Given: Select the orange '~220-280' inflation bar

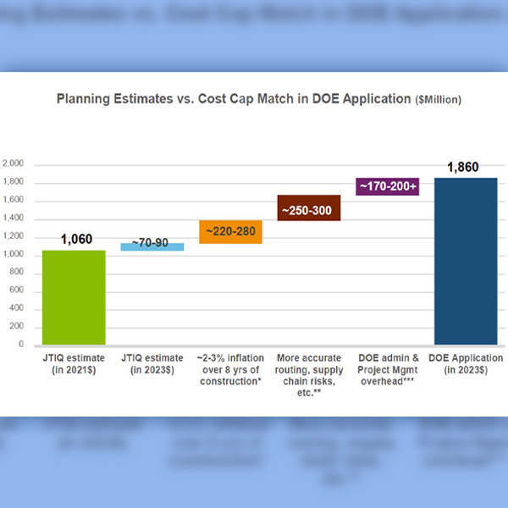Looking at the screenshot, I should coord(230,231).
